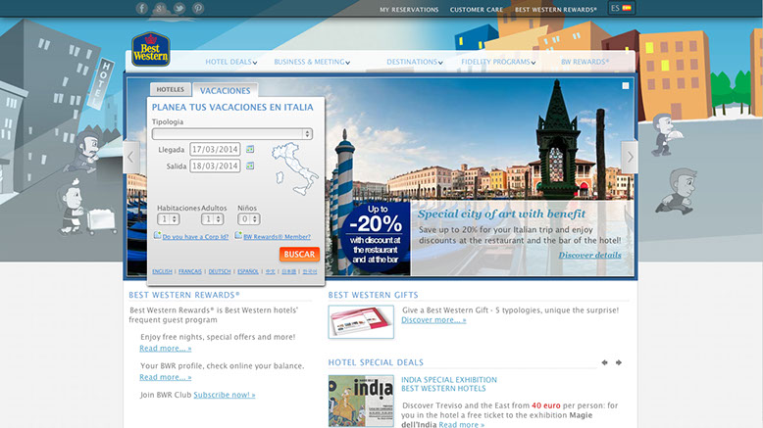
Task: Open the Niños number selector
Action: click(x=249, y=219)
